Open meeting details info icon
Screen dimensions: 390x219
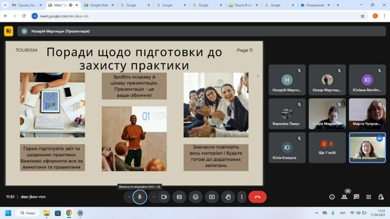point(332,197)
